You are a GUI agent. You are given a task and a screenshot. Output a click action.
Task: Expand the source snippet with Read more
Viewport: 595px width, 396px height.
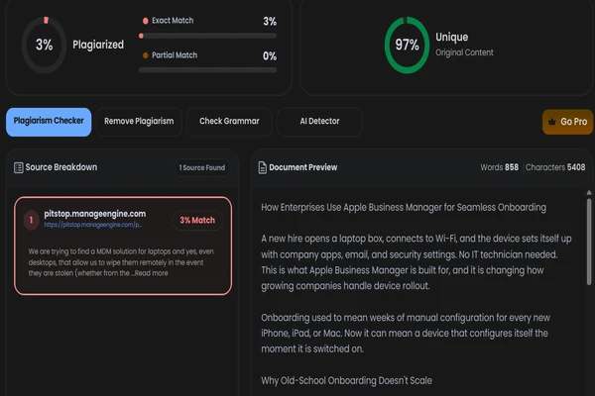pos(151,273)
